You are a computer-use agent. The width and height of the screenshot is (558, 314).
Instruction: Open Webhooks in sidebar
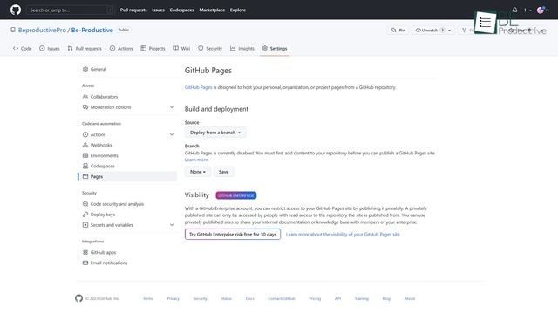point(127,145)
